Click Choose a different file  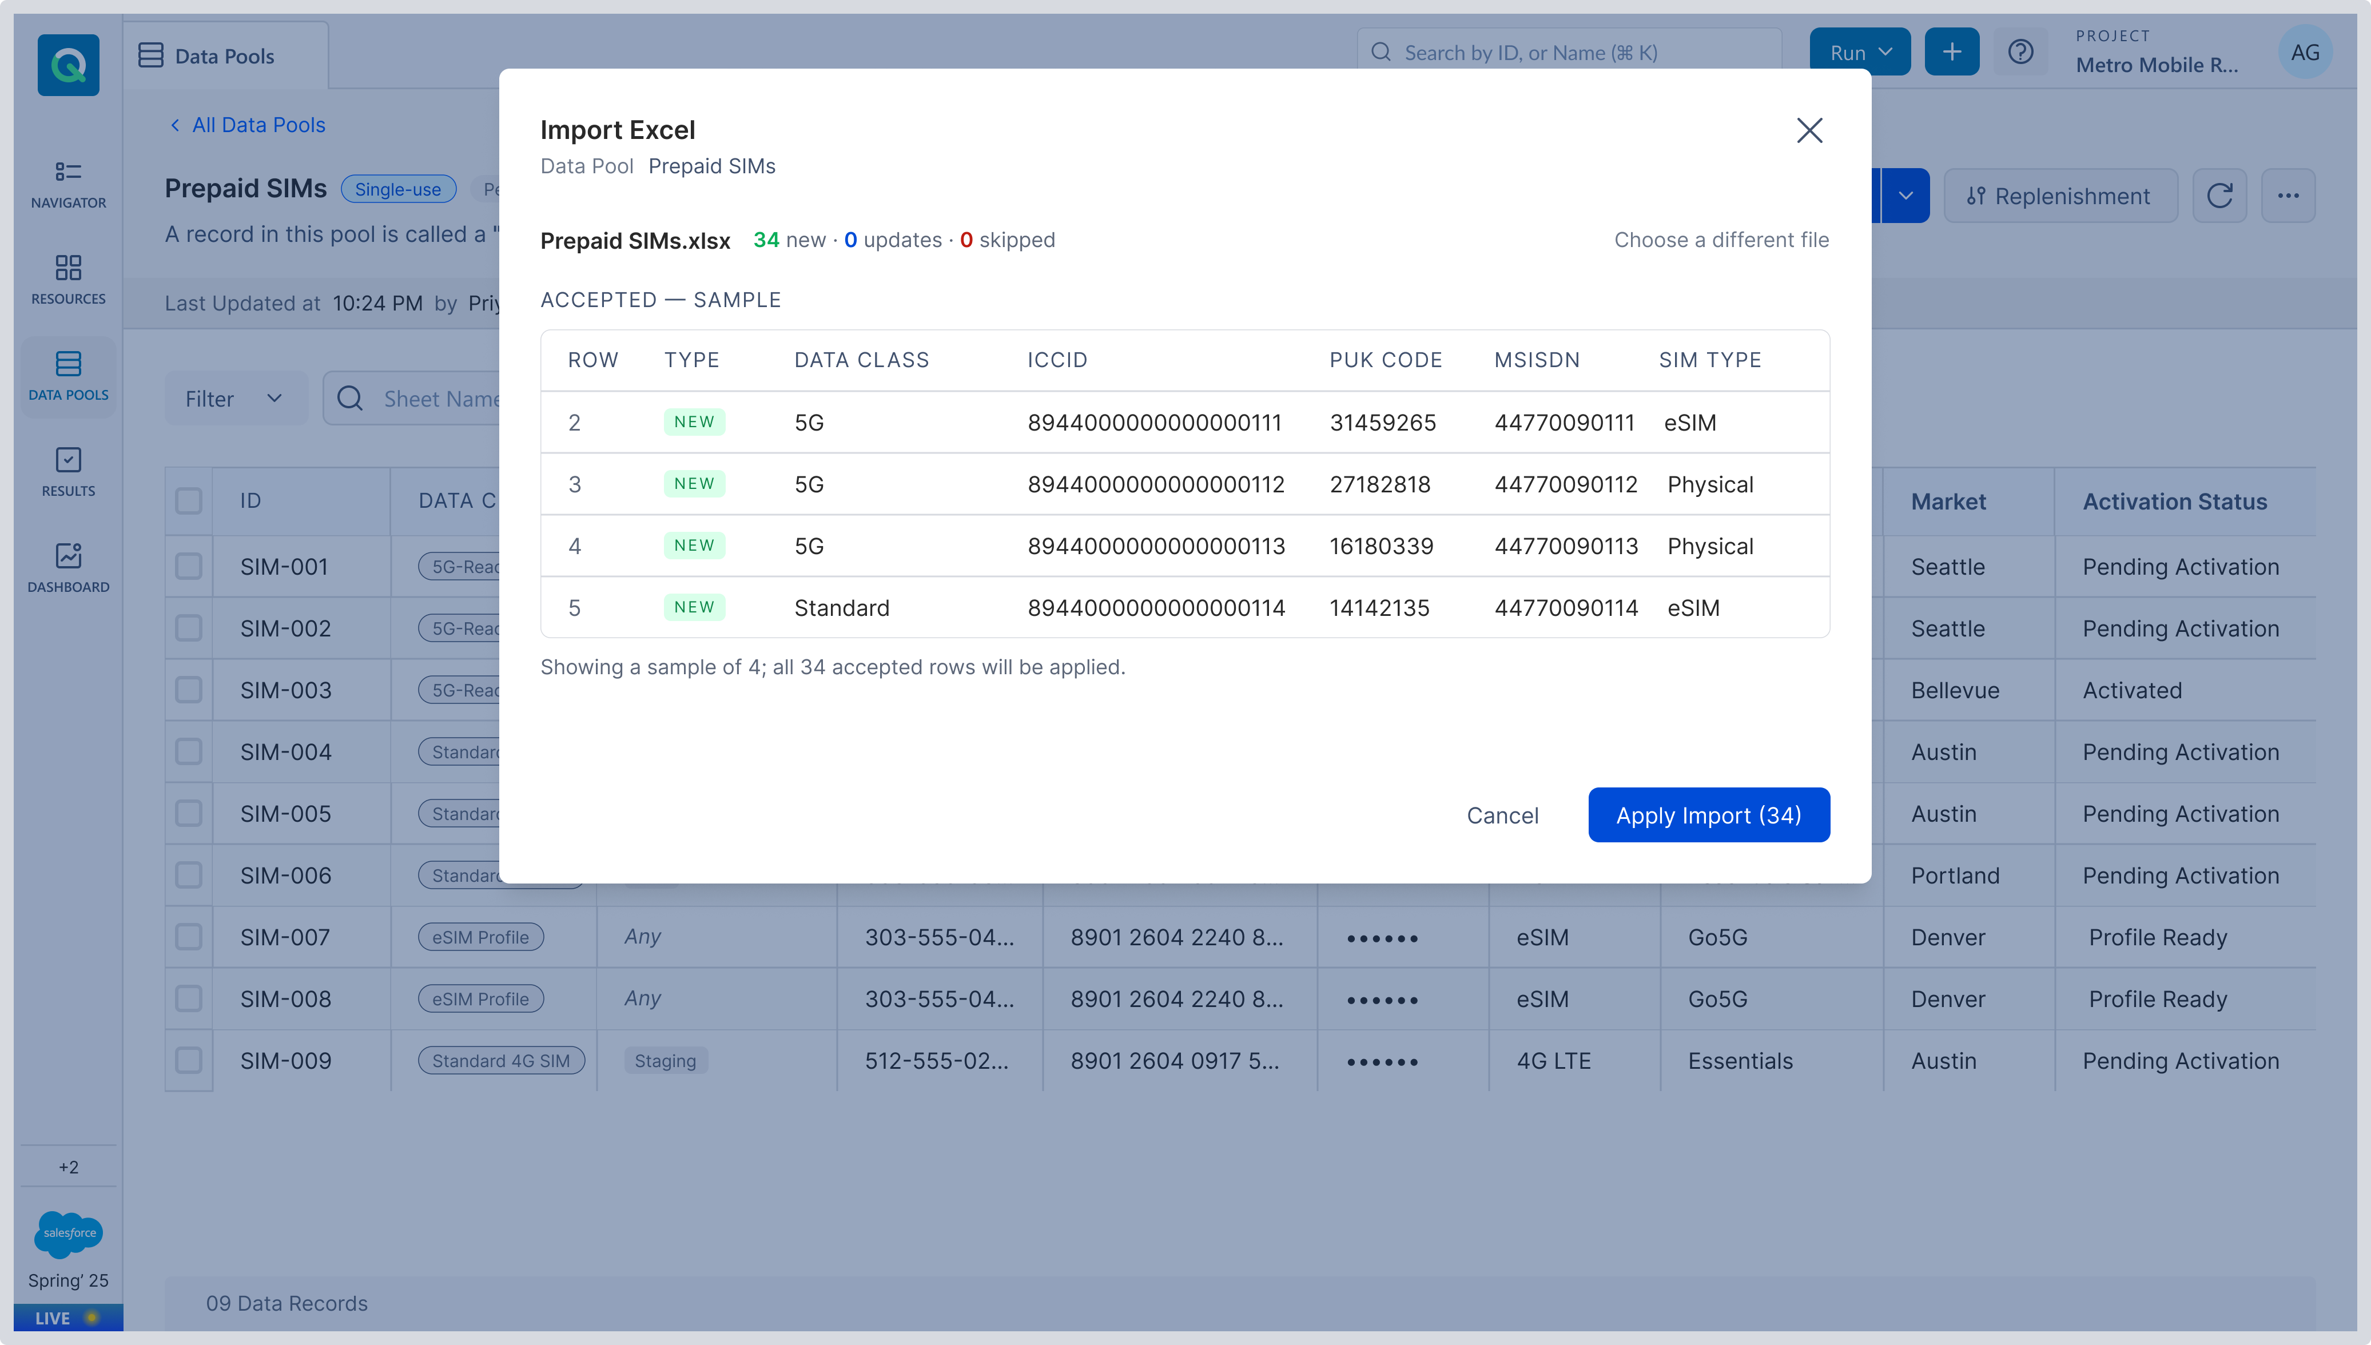(x=1722, y=240)
